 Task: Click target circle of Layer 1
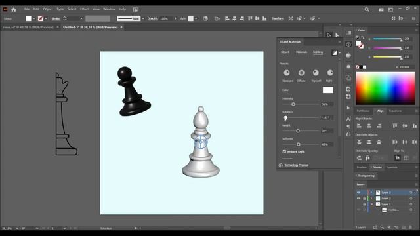411,204
